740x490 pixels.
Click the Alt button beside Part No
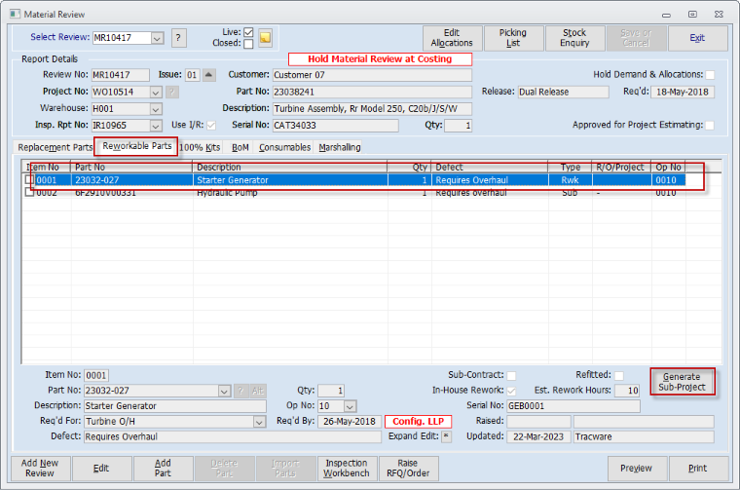(x=257, y=391)
